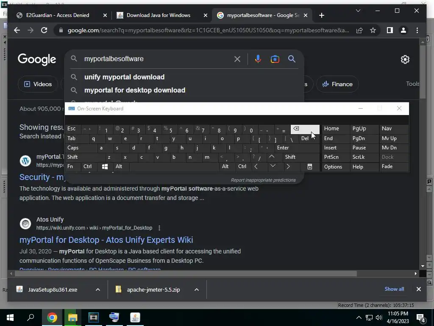Image resolution: width=434 pixels, height=326 pixels.
Task: Toggle left Alt key on On-Screen Keyboard
Action: [x=121, y=166]
